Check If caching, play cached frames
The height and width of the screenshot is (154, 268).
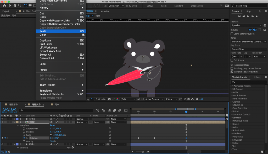point(232,68)
